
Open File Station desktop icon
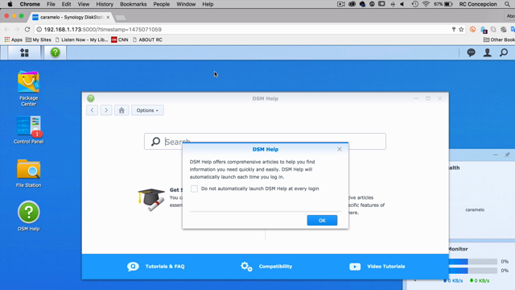click(29, 173)
